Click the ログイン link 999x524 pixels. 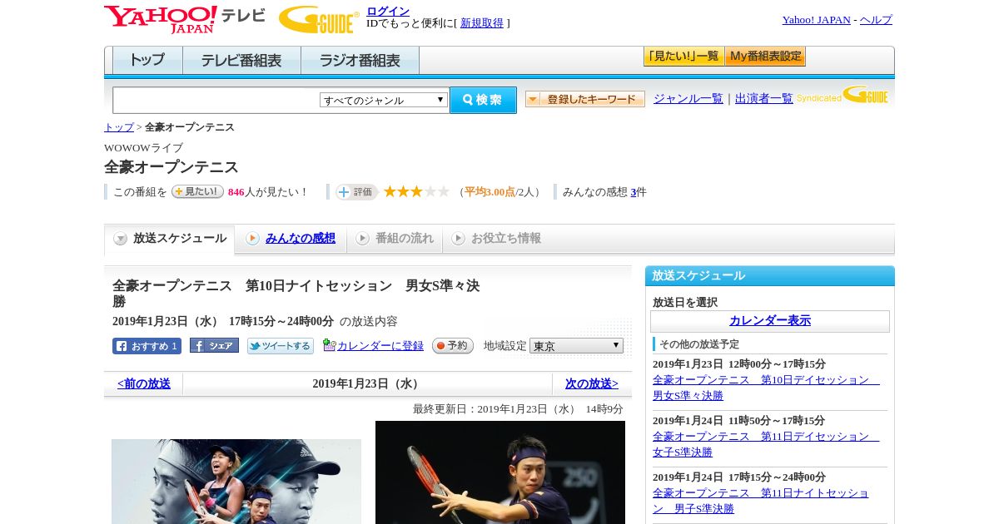click(x=388, y=11)
